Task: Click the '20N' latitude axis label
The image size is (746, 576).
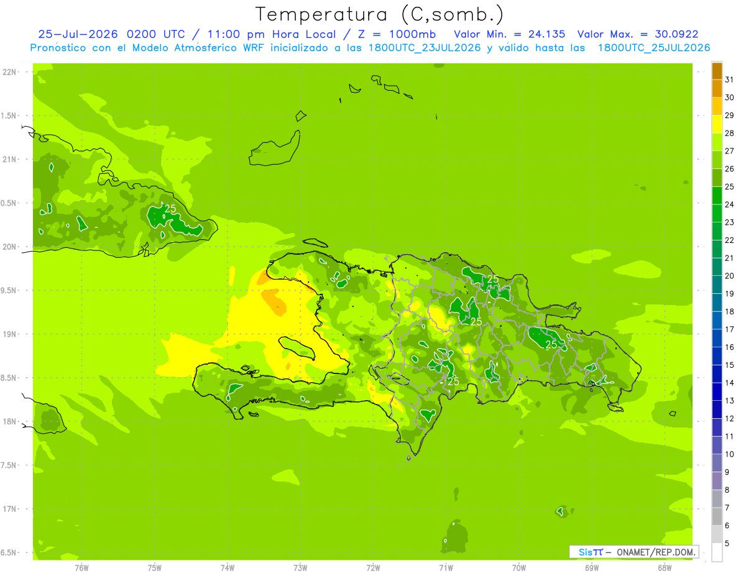Action: 10,247
